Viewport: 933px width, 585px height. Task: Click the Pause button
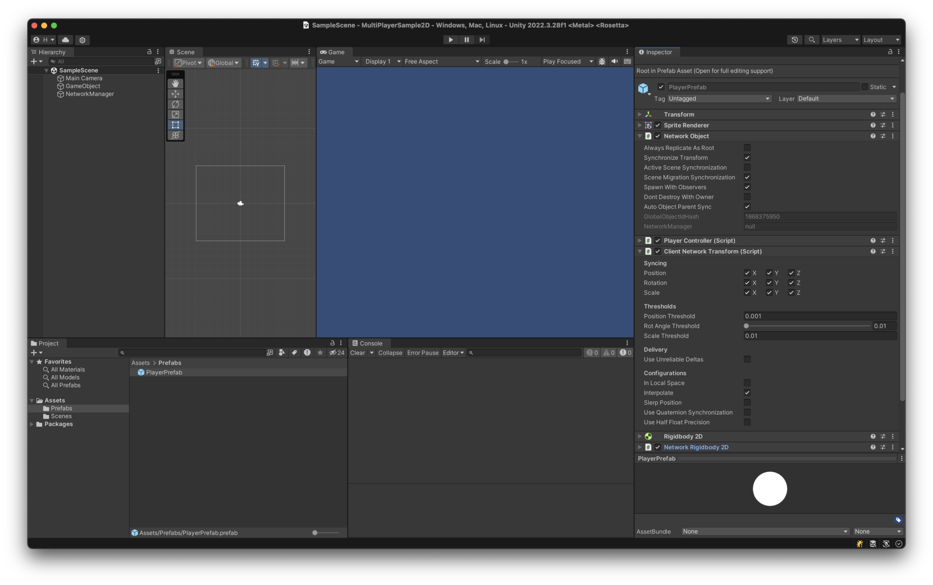(466, 40)
